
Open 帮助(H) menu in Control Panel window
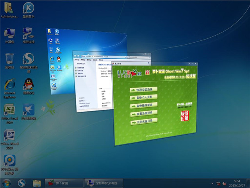[x=101, y=60]
